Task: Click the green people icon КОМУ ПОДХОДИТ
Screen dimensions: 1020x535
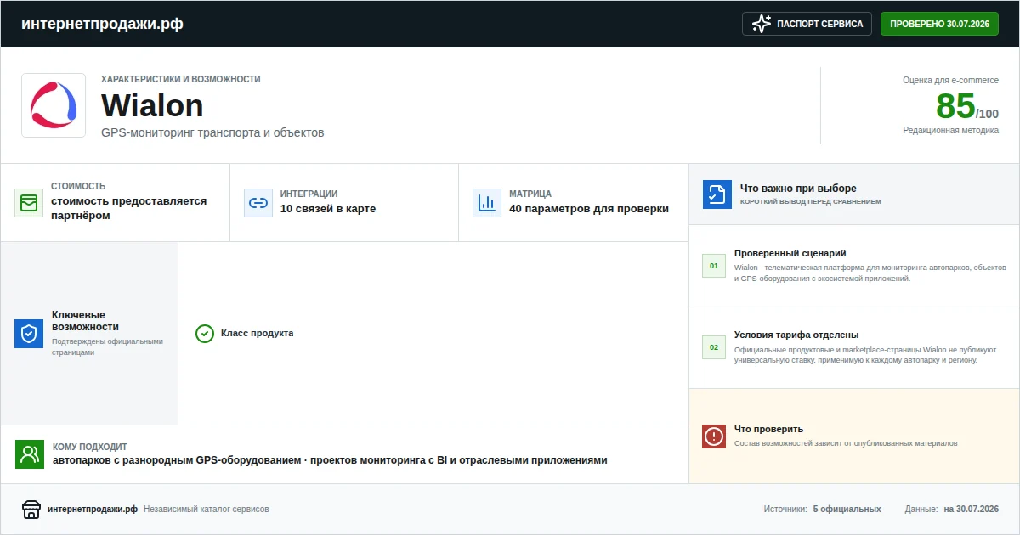Action: tap(30, 454)
